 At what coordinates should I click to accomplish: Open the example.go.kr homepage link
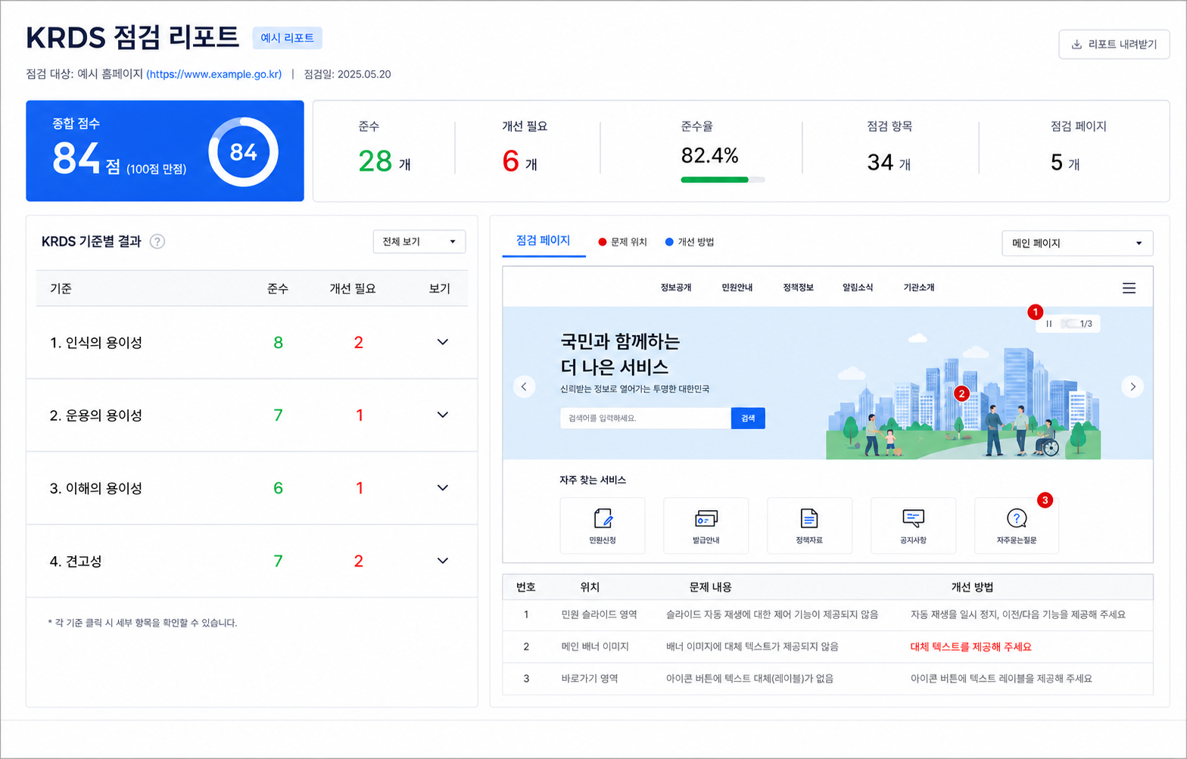point(213,74)
